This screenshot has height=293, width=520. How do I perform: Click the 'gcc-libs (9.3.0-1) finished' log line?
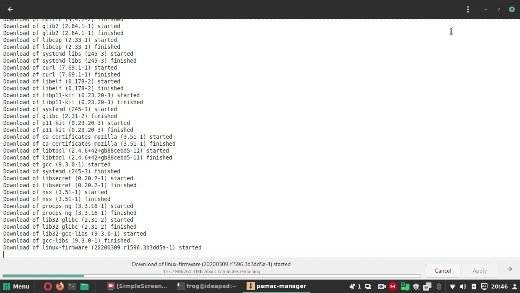pos(67,241)
